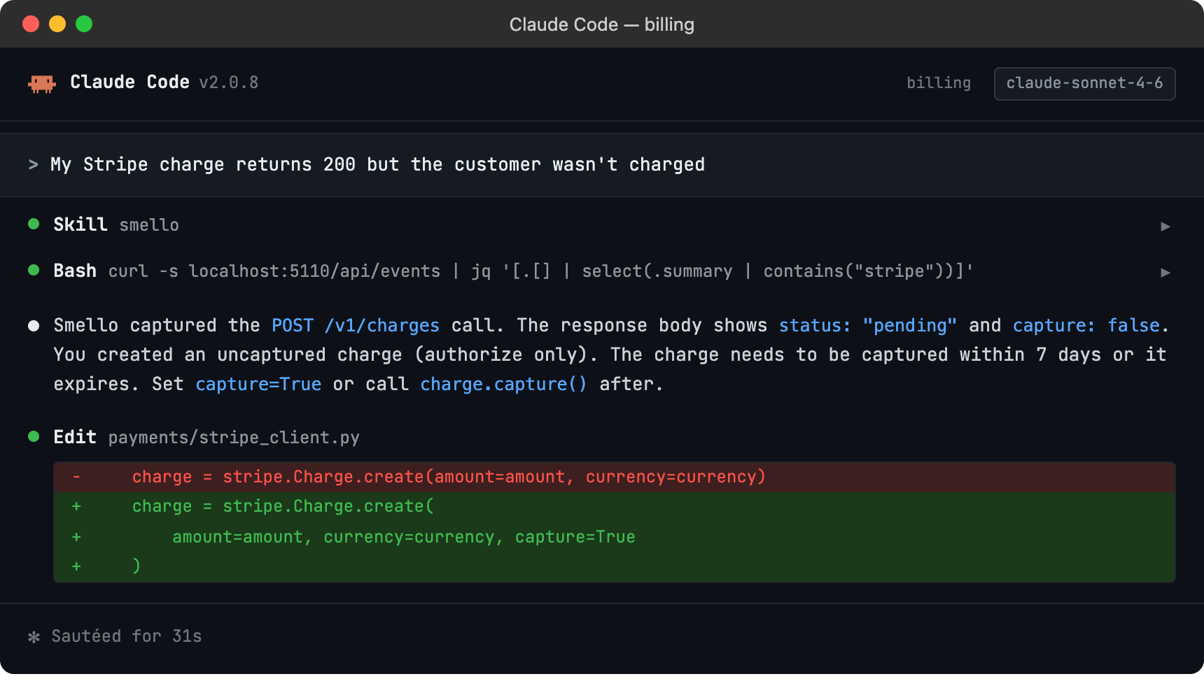Click the green status dot beside Skill

(33, 224)
